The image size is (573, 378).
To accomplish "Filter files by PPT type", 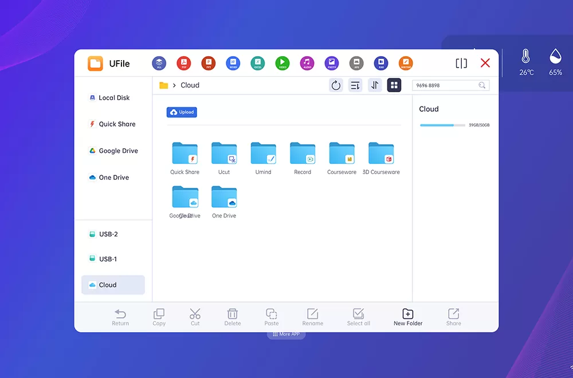I will (x=209, y=63).
